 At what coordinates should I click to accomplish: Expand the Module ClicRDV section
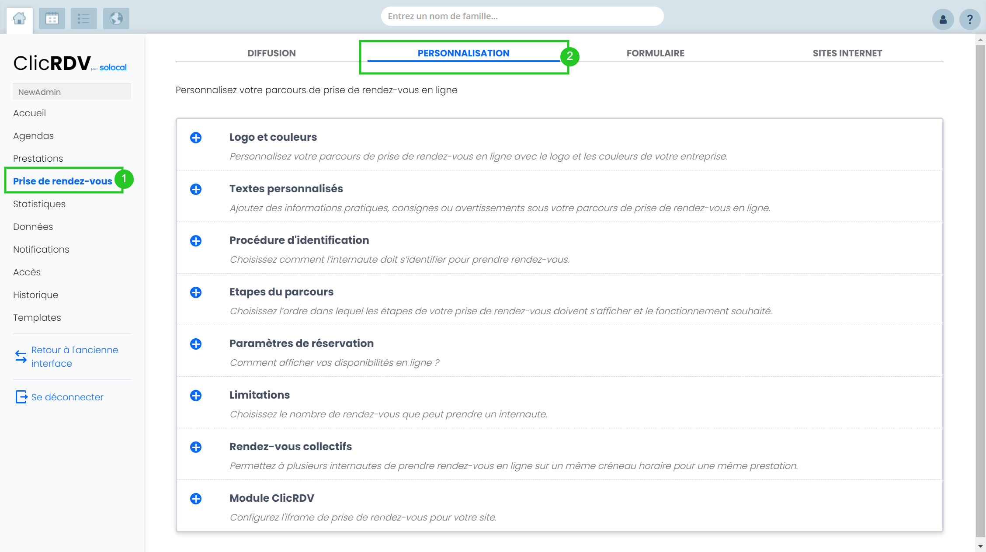[196, 499]
